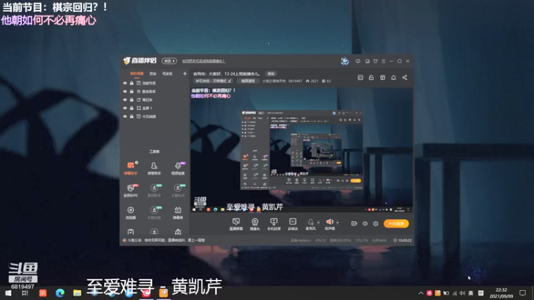Screen dimensions: 534x300
Task: Open the 弹幕助手 danmaku assistant tool
Action: [x=130, y=168]
